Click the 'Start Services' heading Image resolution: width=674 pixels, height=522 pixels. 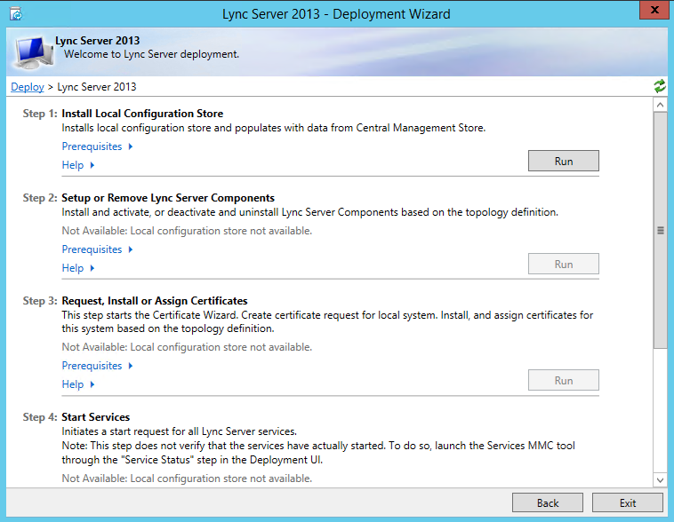(96, 417)
